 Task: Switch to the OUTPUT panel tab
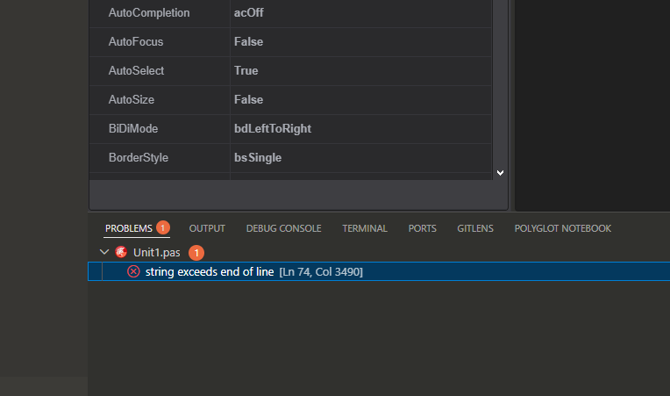tap(207, 228)
